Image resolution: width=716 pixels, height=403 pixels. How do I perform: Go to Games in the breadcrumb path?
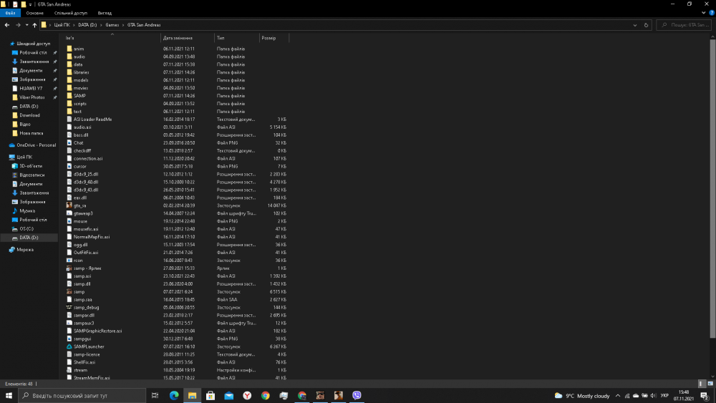coord(112,25)
